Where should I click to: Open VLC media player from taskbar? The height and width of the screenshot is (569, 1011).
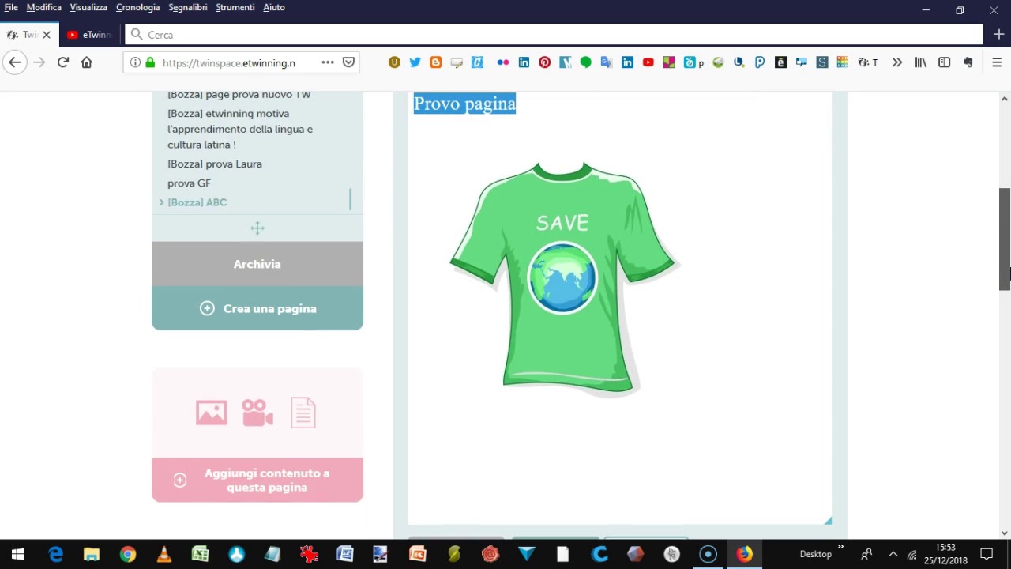pyautogui.click(x=164, y=555)
